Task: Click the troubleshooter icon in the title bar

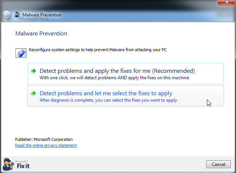Action: tap(17, 15)
